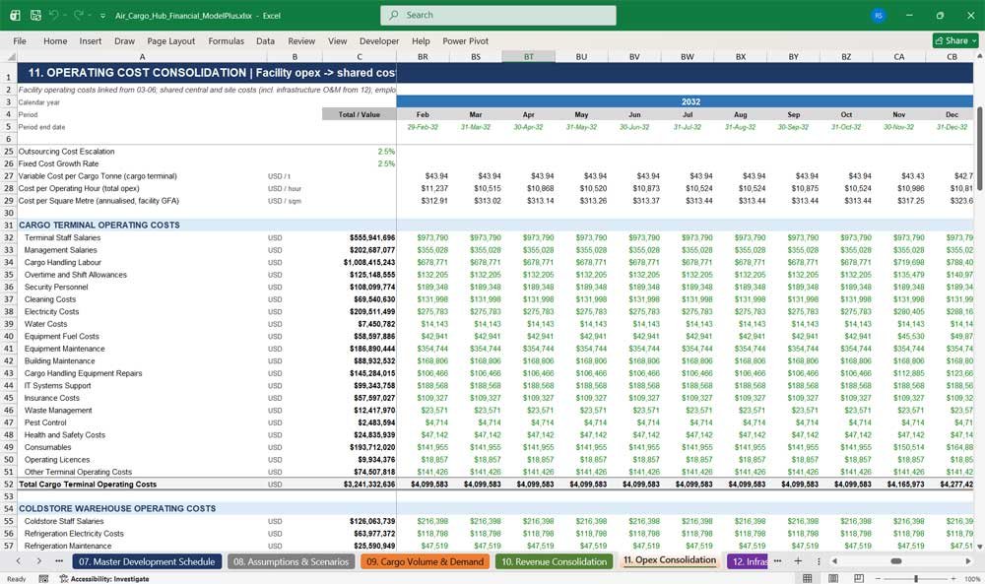This screenshot has height=584, width=985.
Task: Click the zoom out minus button
Action: (x=878, y=578)
